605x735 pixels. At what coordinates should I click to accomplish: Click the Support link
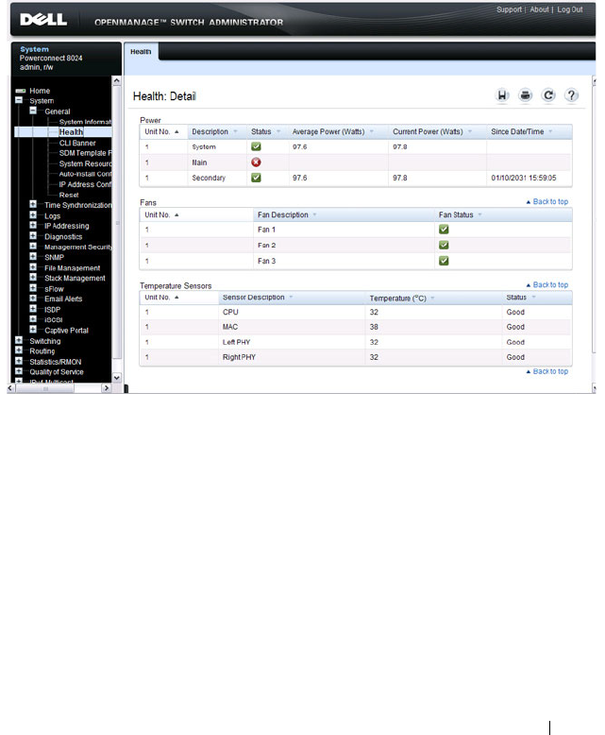click(509, 9)
